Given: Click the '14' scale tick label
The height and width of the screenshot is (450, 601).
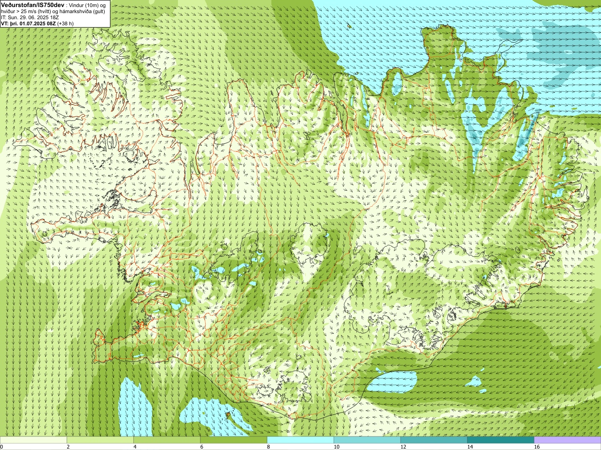Looking at the screenshot, I should pyautogui.click(x=470, y=447).
